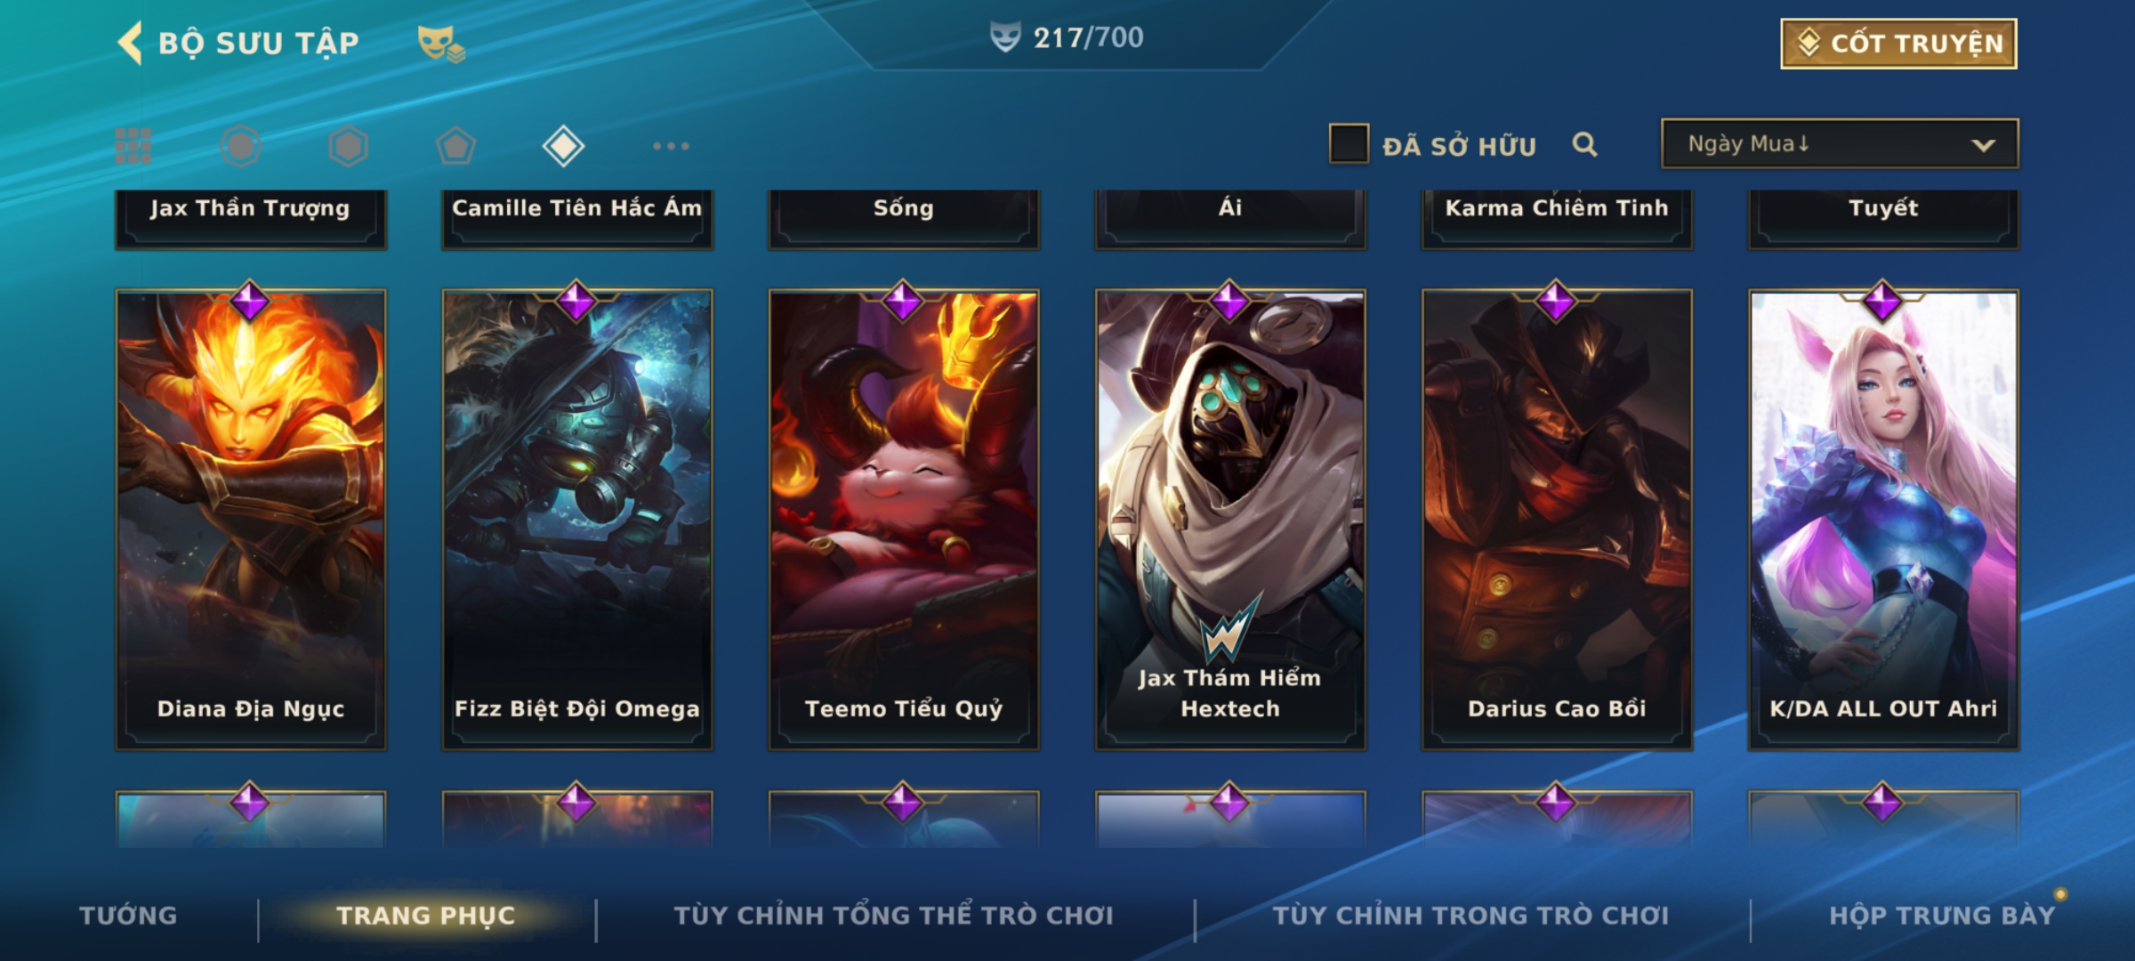
Task: Open the Hộp Trưng Bày tab
Action: 1942,916
